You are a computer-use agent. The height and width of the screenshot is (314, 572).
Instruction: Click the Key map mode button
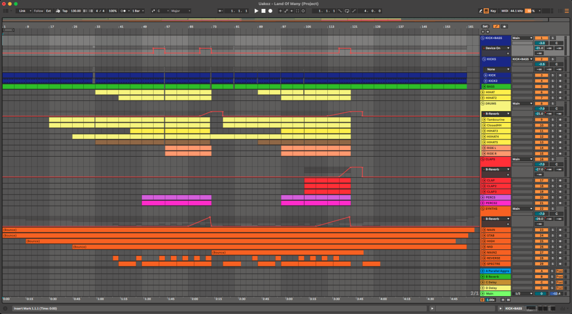493,11
